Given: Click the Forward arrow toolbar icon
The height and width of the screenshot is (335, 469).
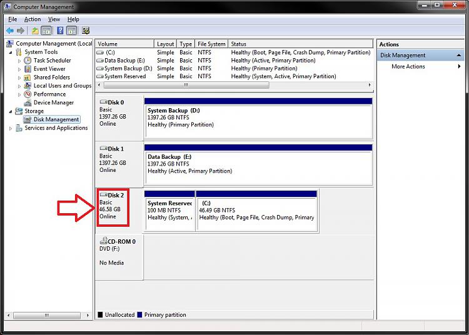Looking at the screenshot, I should point(21,31).
